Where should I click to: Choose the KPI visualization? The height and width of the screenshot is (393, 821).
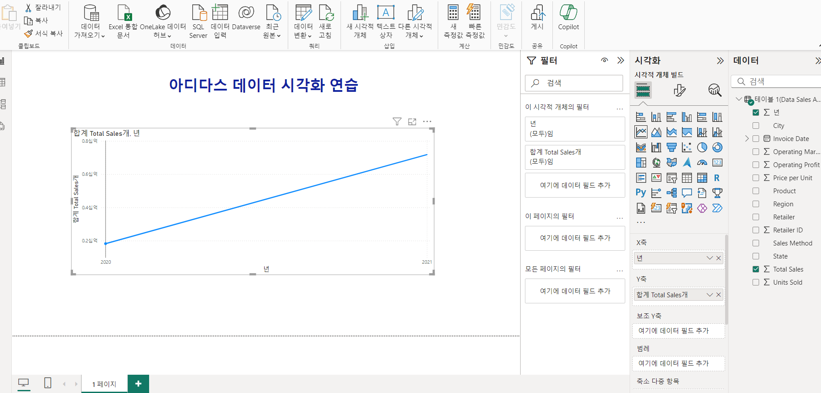point(656,178)
